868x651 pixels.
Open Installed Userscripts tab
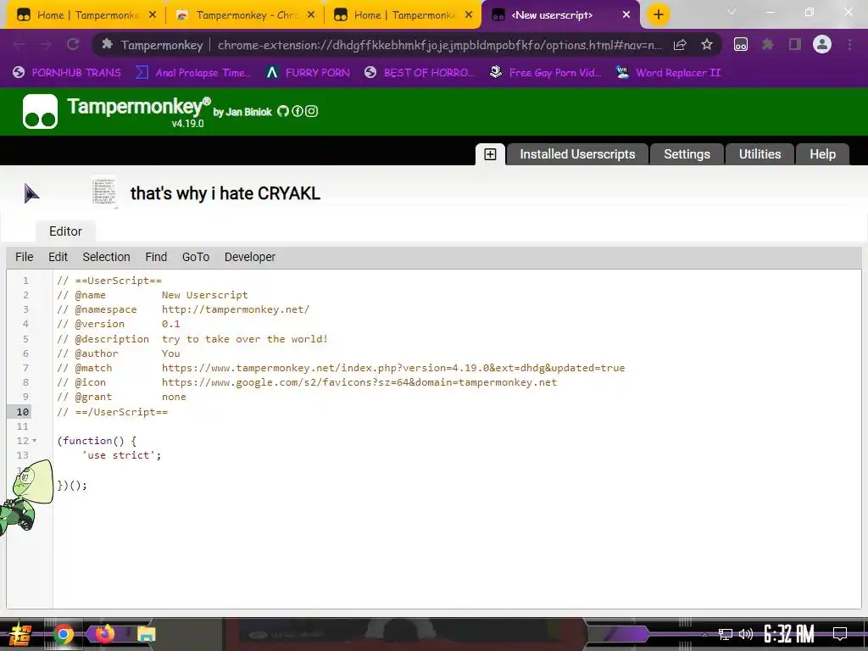pyautogui.click(x=576, y=154)
